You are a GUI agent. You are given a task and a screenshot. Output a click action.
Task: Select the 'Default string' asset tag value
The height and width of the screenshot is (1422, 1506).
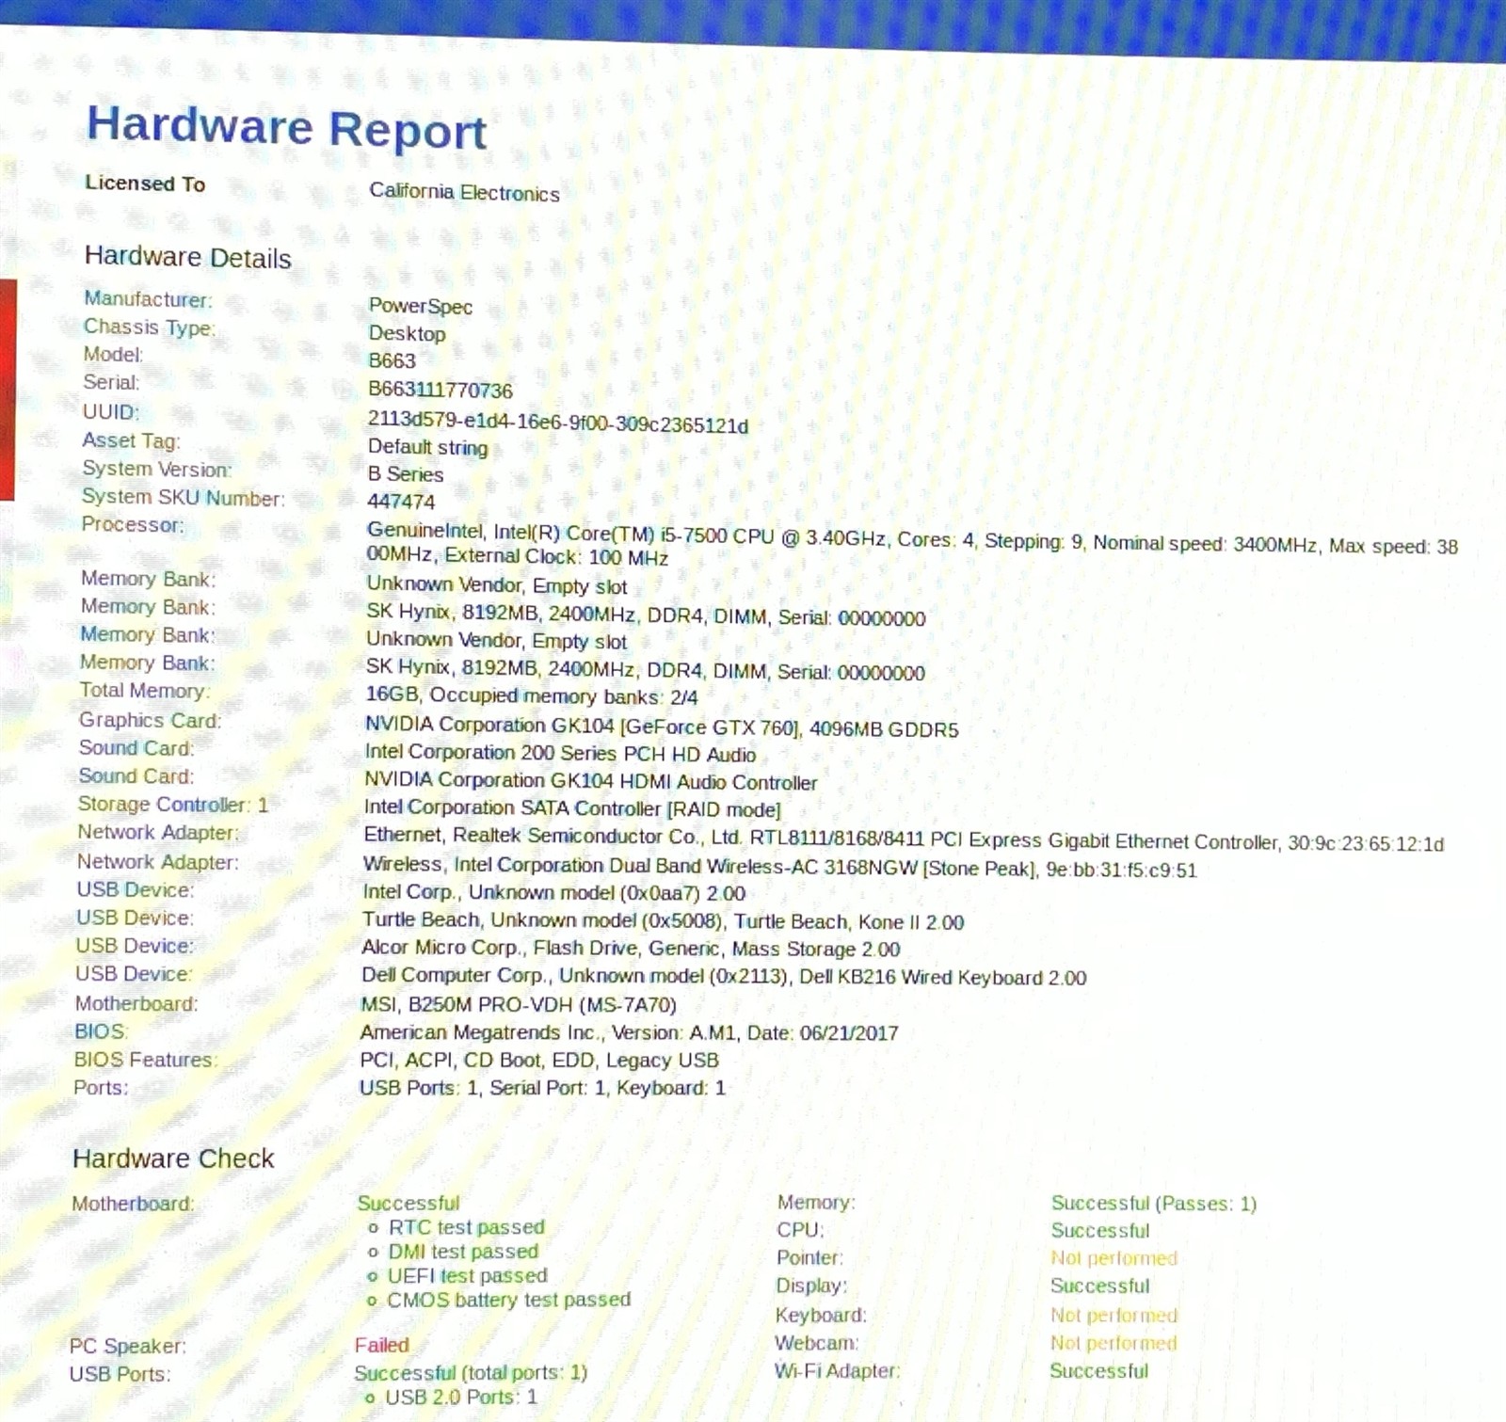coord(427,447)
